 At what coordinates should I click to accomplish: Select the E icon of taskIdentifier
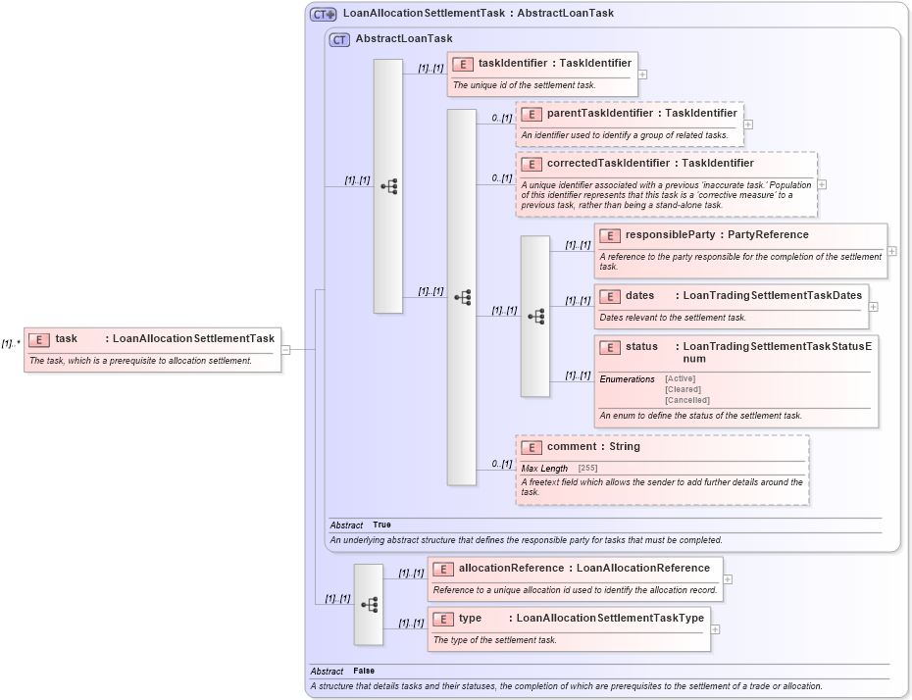point(461,63)
